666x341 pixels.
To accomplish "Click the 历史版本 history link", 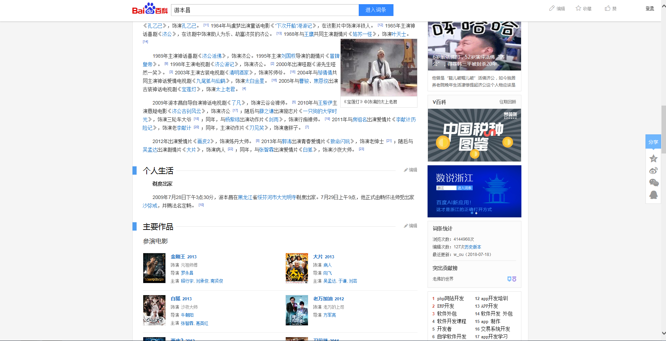I will [x=473, y=247].
